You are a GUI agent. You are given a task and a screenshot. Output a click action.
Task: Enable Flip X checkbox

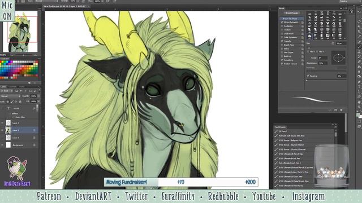tap(308, 51)
